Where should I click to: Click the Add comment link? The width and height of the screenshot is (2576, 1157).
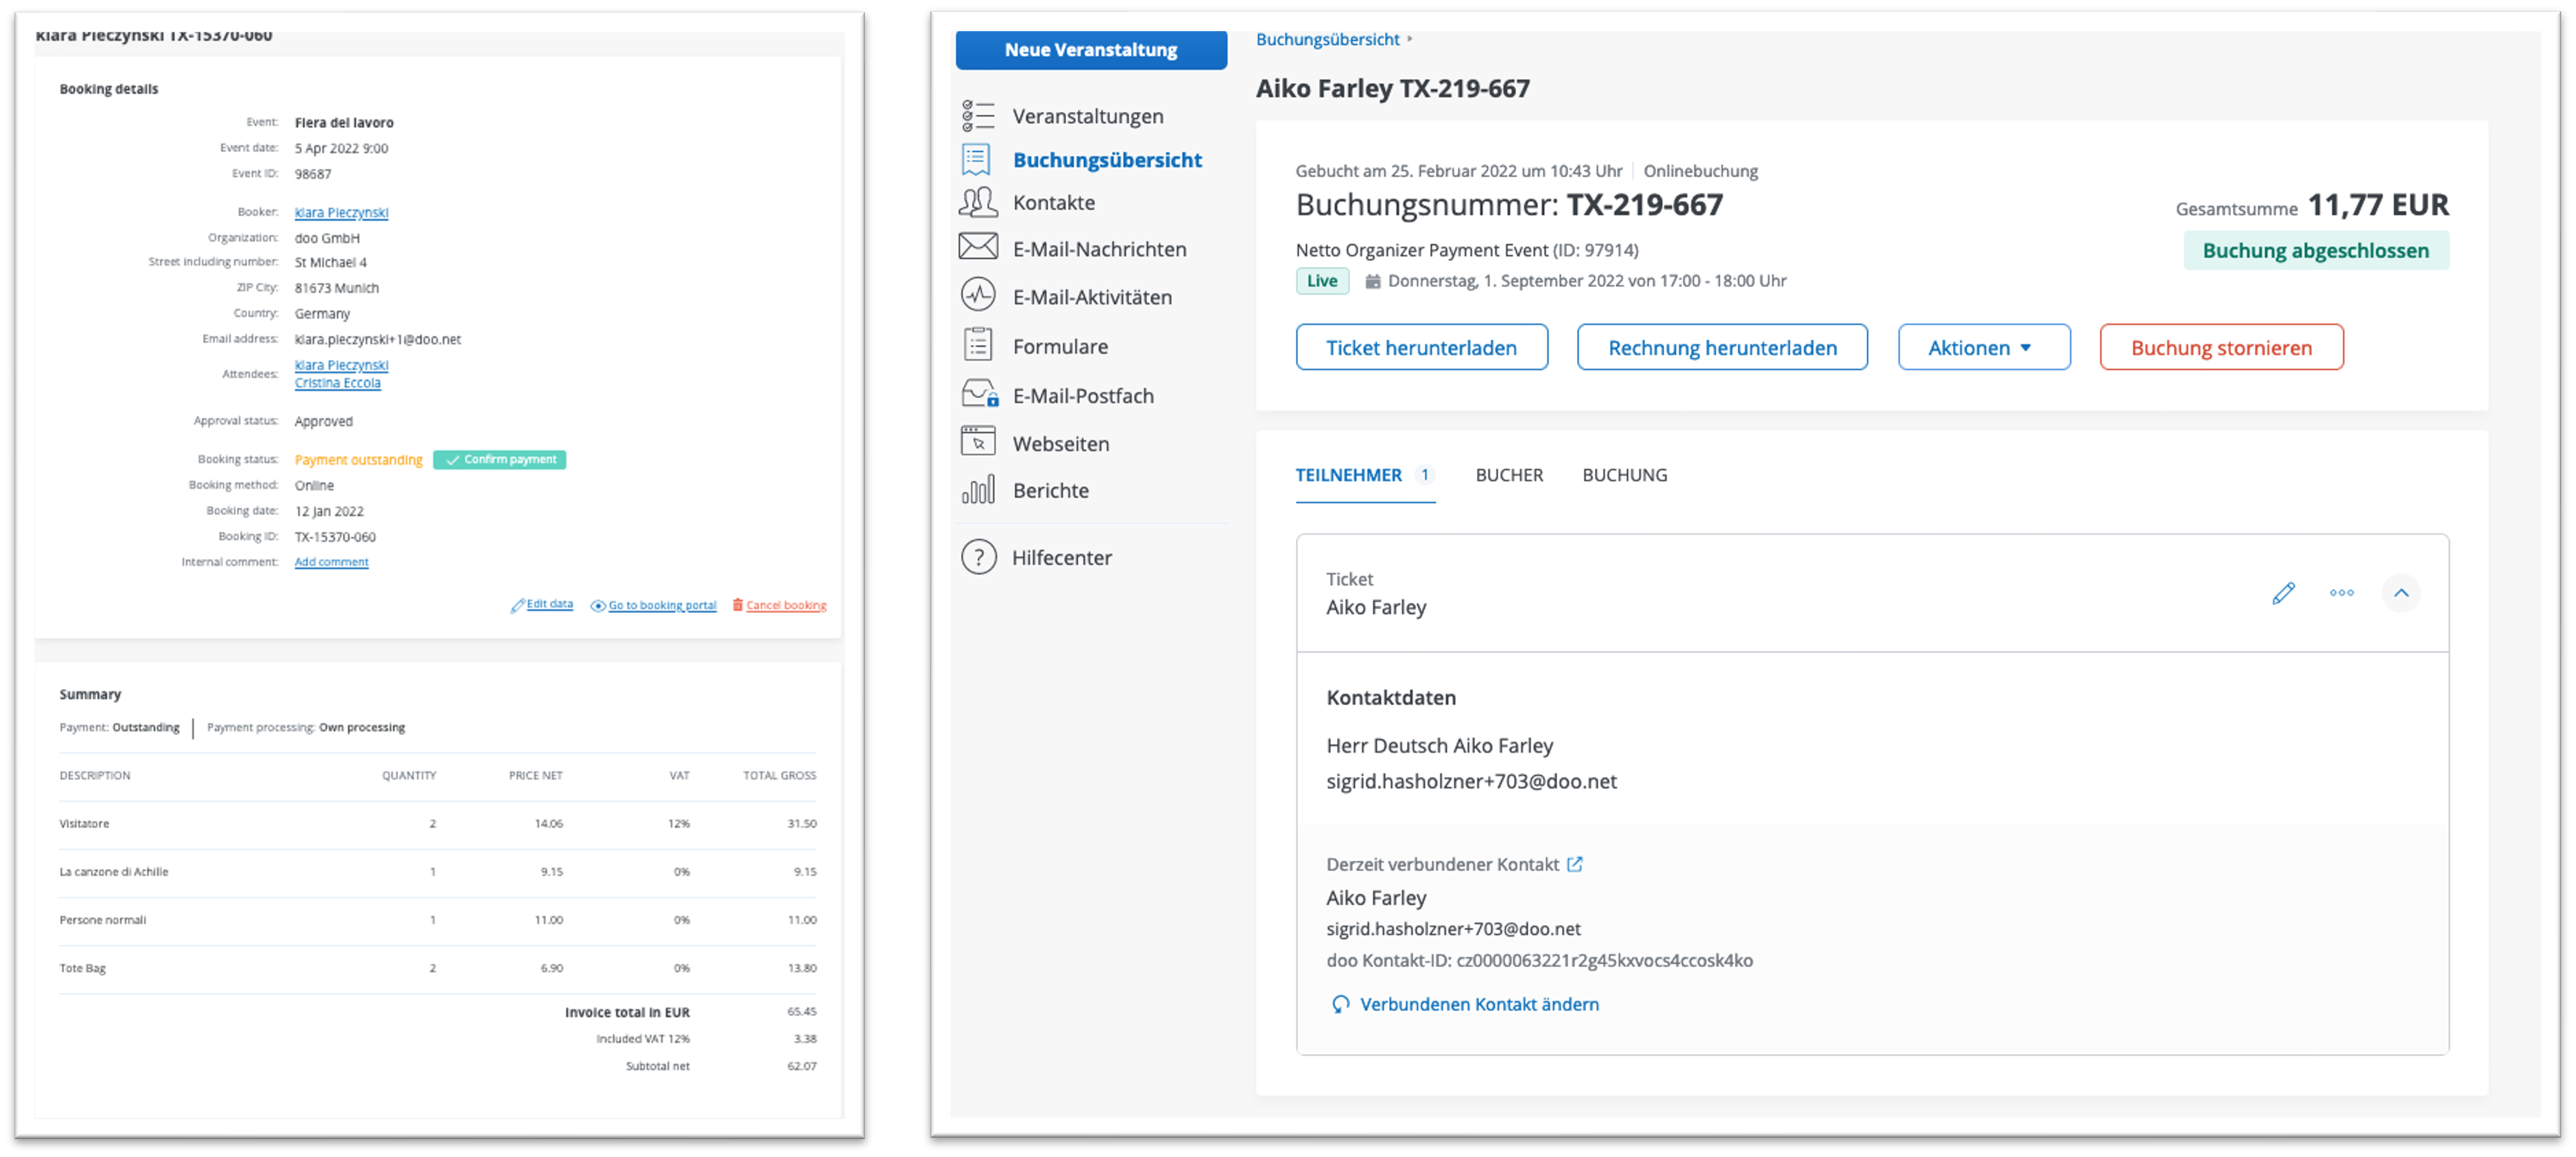331,562
